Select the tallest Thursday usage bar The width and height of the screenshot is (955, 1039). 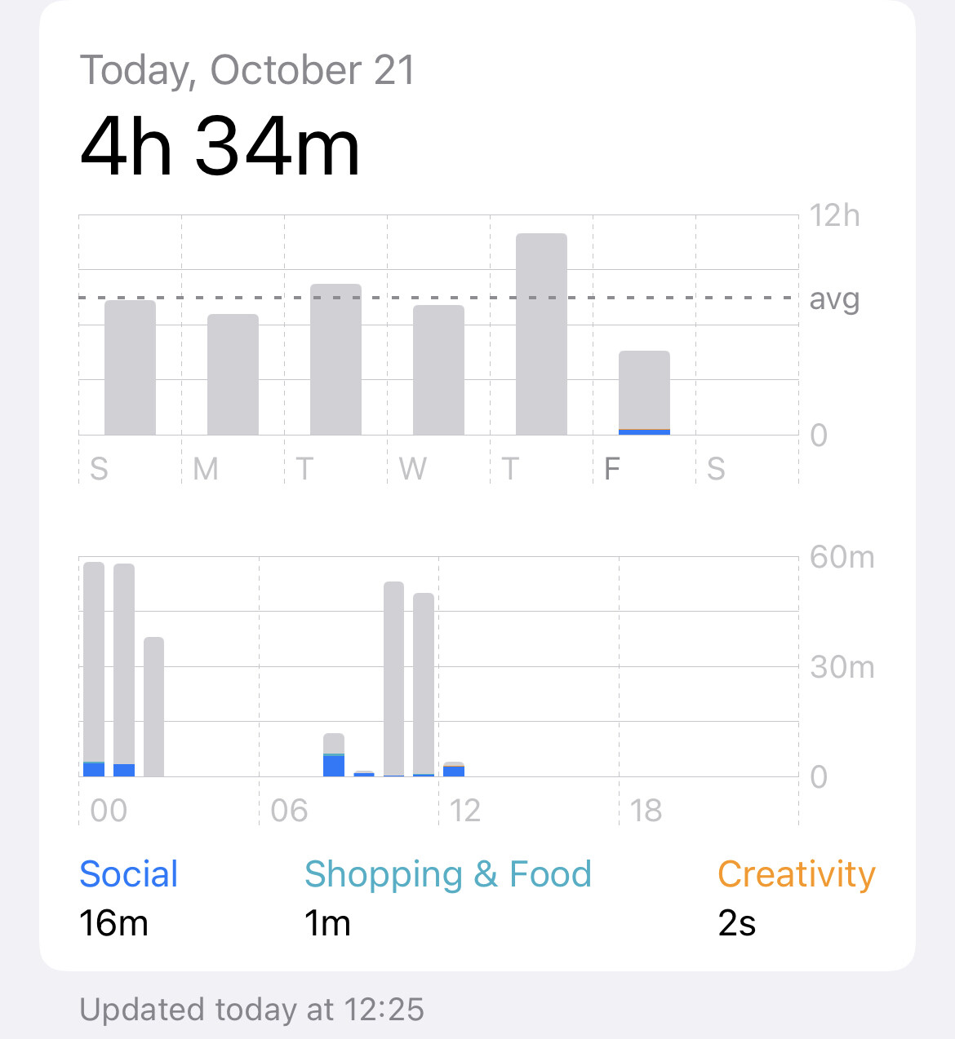pos(541,334)
